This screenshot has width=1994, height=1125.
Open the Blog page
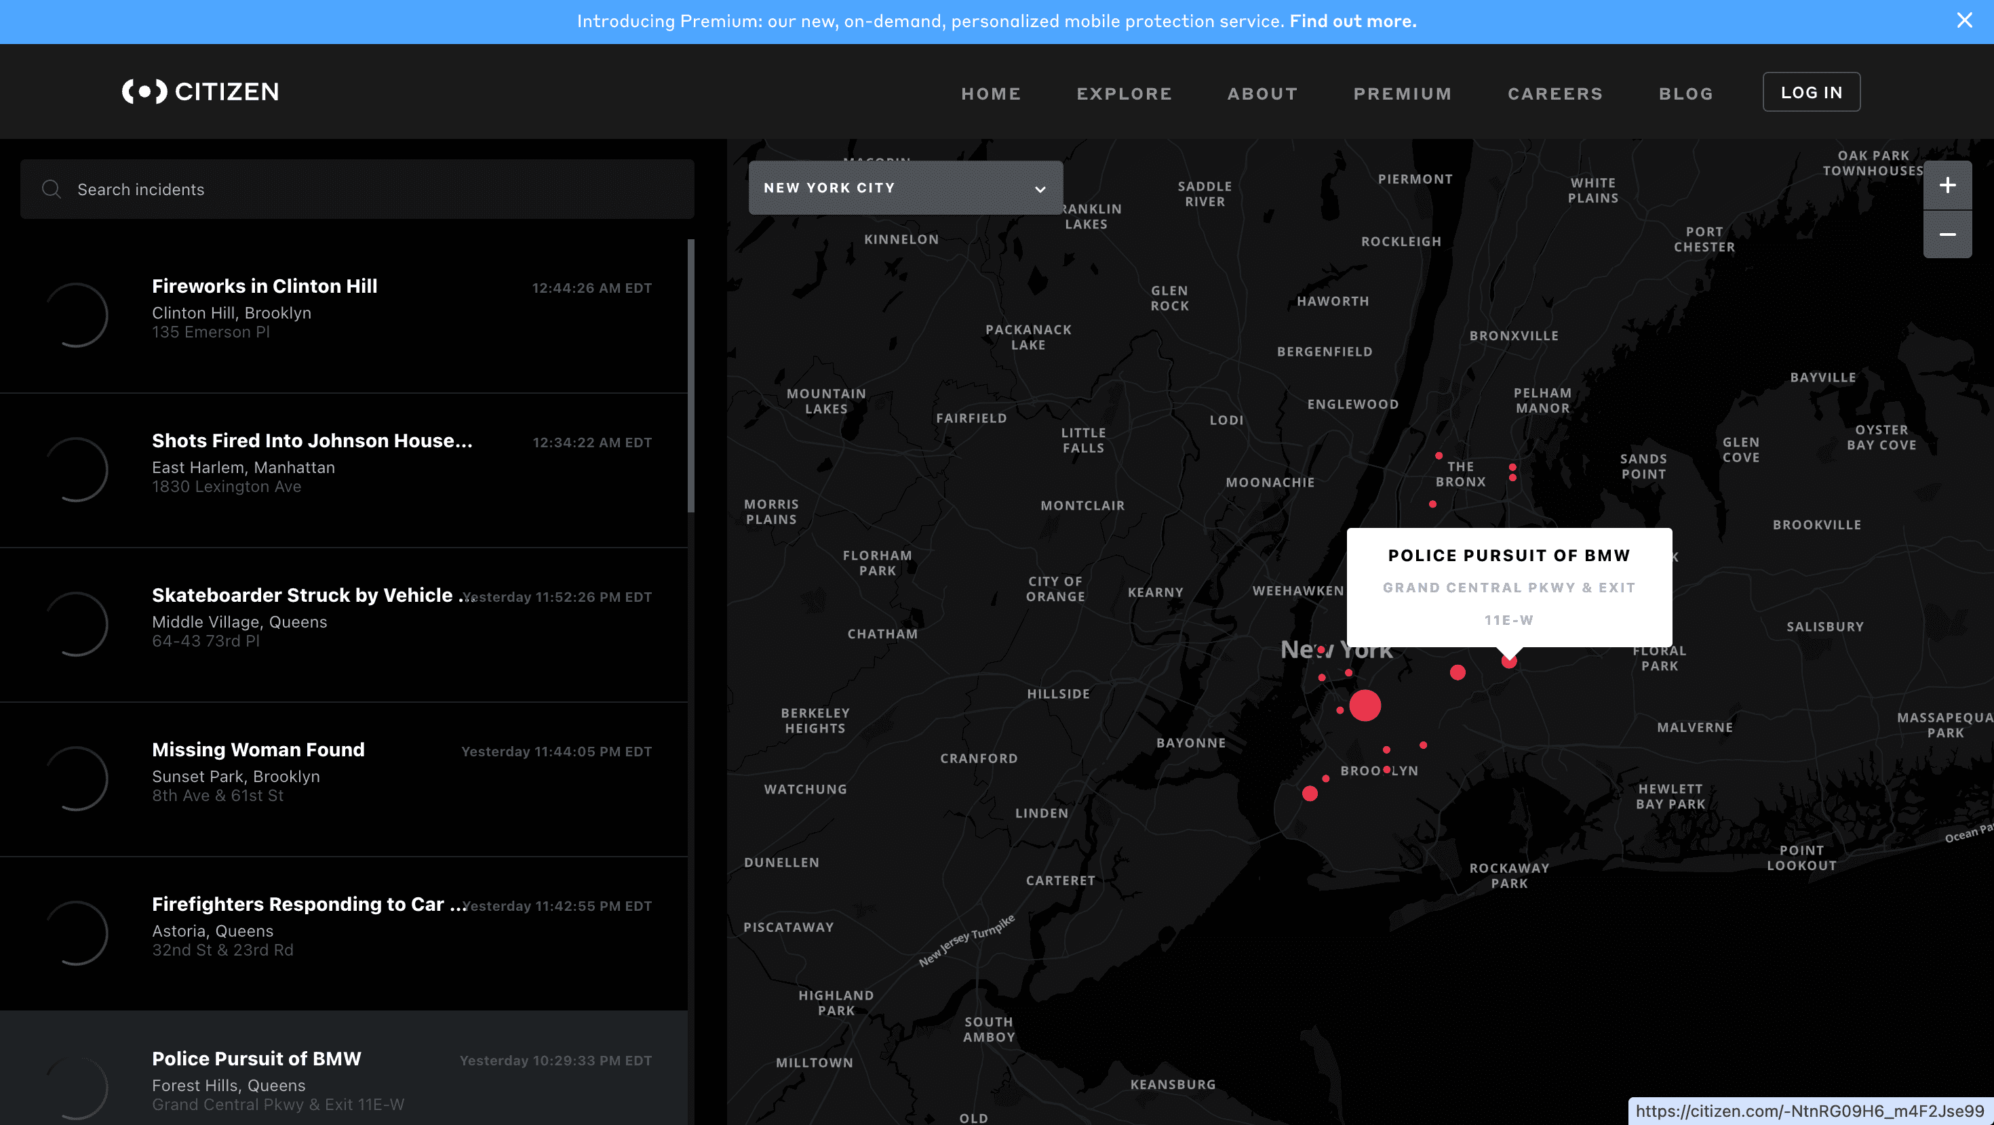[x=1685, y=94]
